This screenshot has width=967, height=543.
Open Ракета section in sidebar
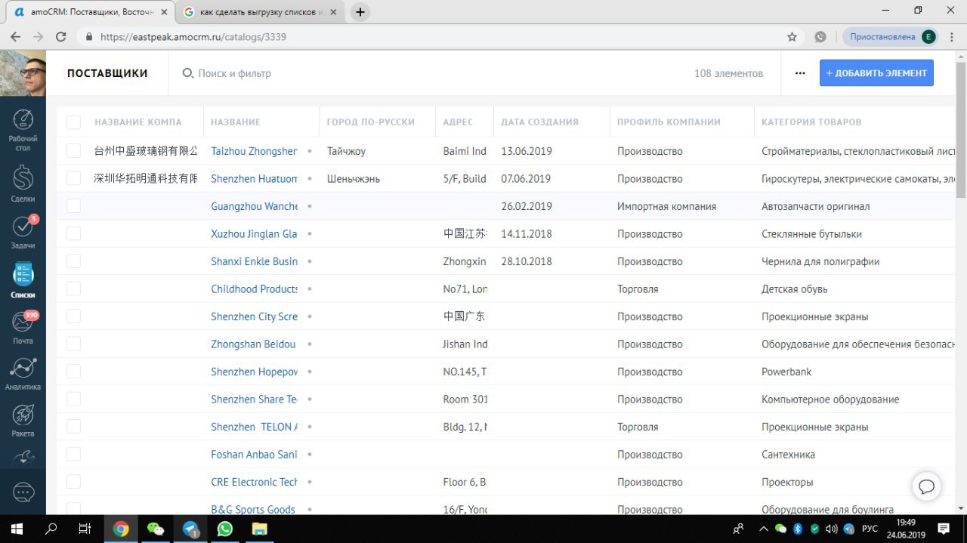click(x=23, y=421)
